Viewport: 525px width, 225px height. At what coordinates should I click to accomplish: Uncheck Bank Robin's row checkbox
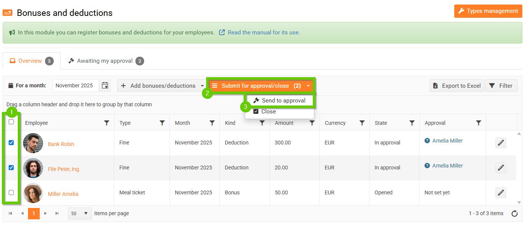[x=11, y=143]
